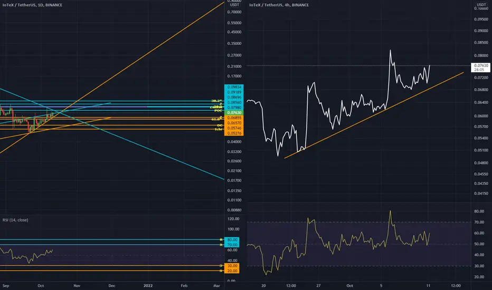
Task: Click 0.55000 on the 1D price axis
Action: click(234, 23)
